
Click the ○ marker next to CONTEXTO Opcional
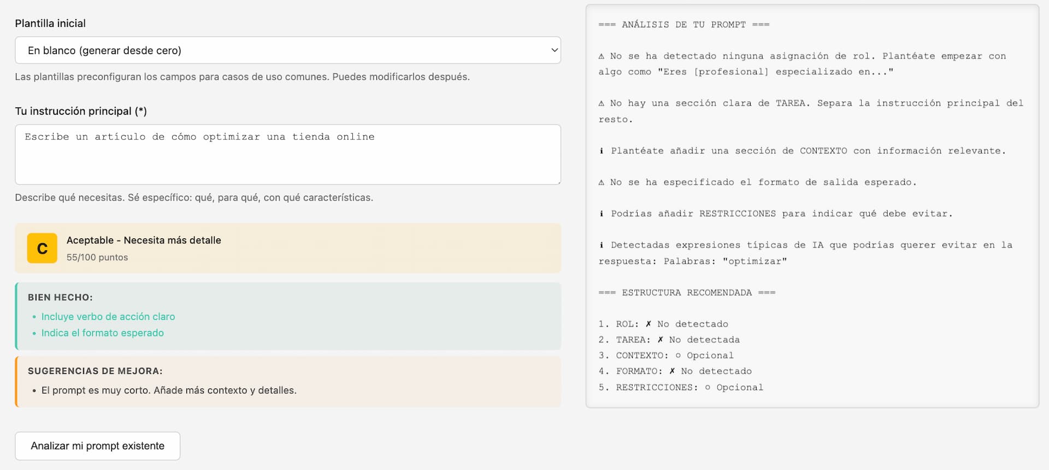(x=678, y=356)
